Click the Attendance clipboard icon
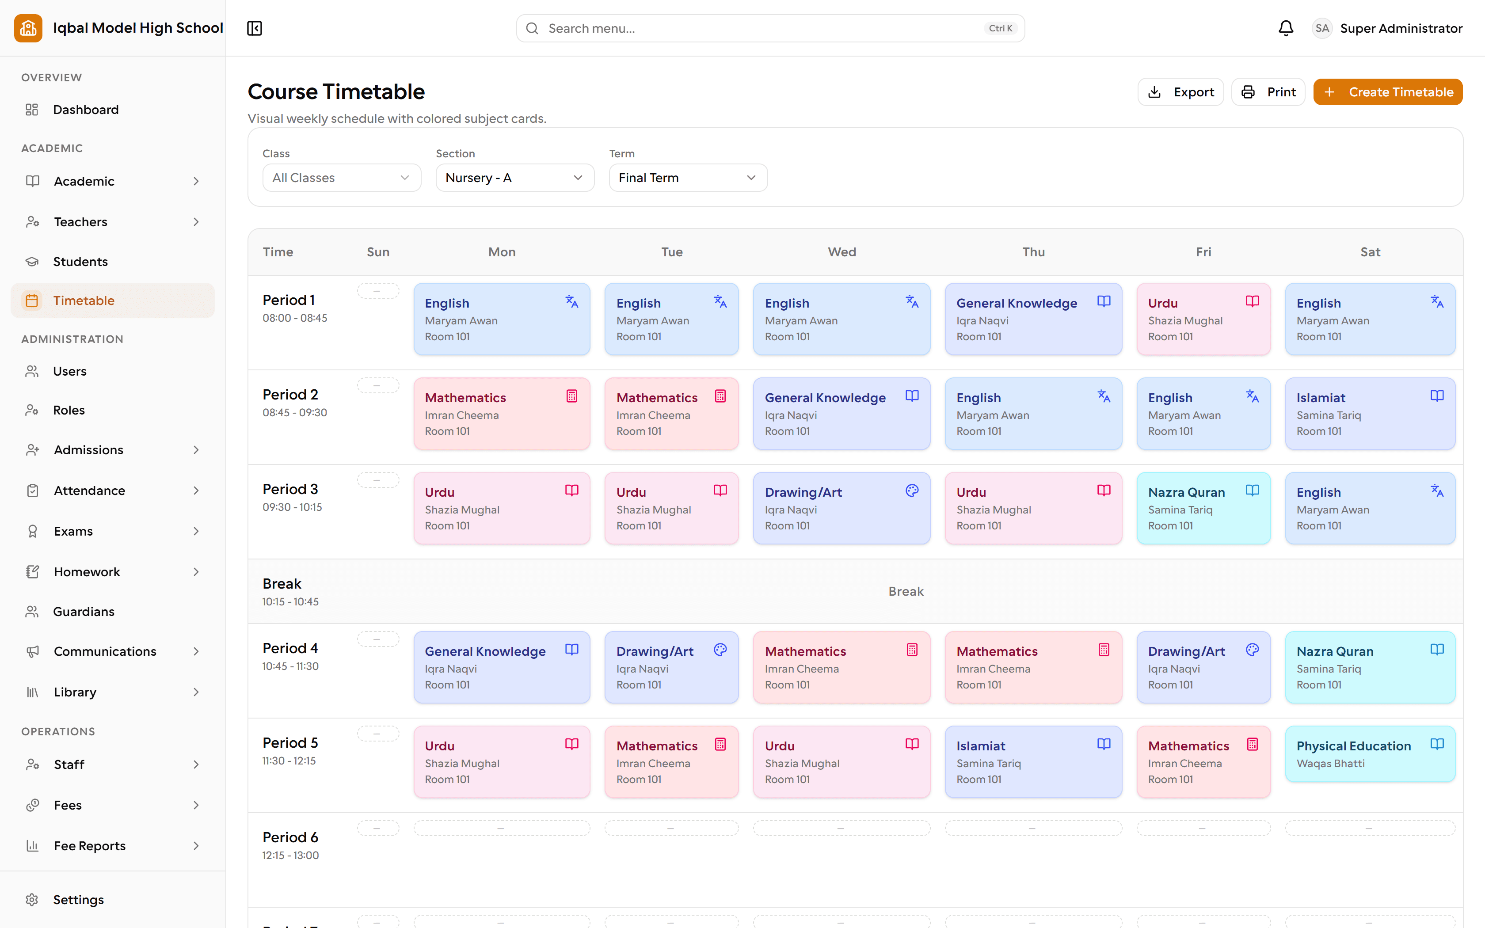The image size is (1485, 928). [33, 491]
